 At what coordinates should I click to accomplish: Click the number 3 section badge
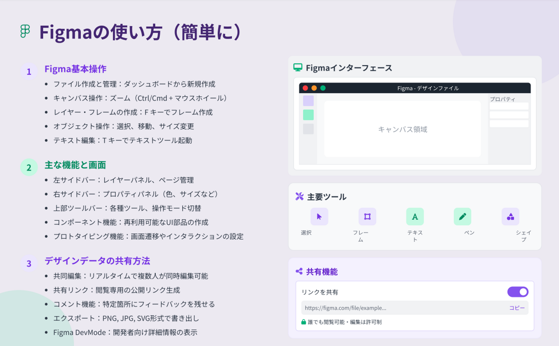(29, 264)
